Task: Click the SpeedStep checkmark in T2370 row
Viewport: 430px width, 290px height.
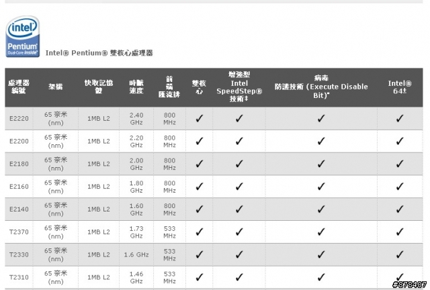Action: coord(239,232)
